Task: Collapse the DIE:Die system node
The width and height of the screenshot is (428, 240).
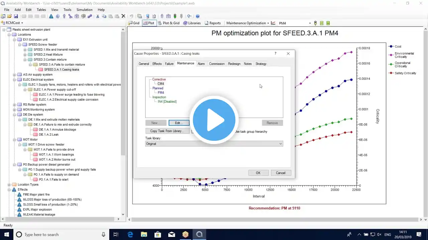Action: 14,115
